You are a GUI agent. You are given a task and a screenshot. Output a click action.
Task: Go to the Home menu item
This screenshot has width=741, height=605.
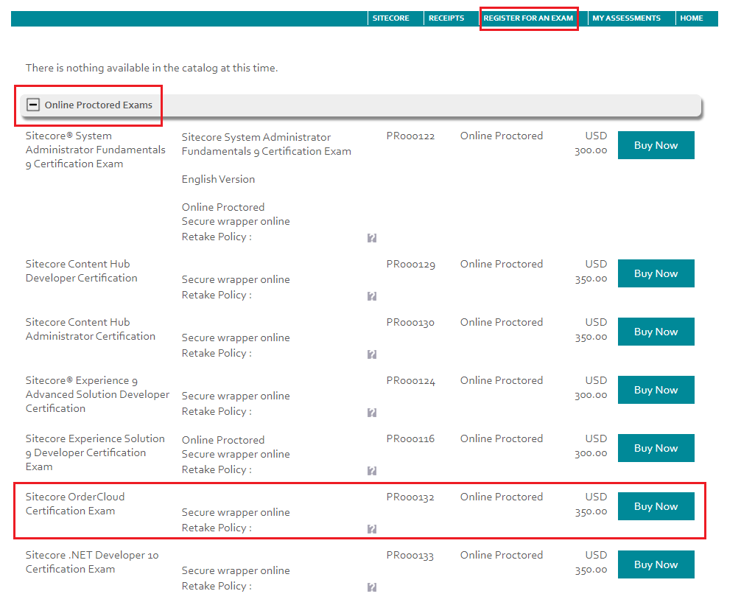(692, 18)
